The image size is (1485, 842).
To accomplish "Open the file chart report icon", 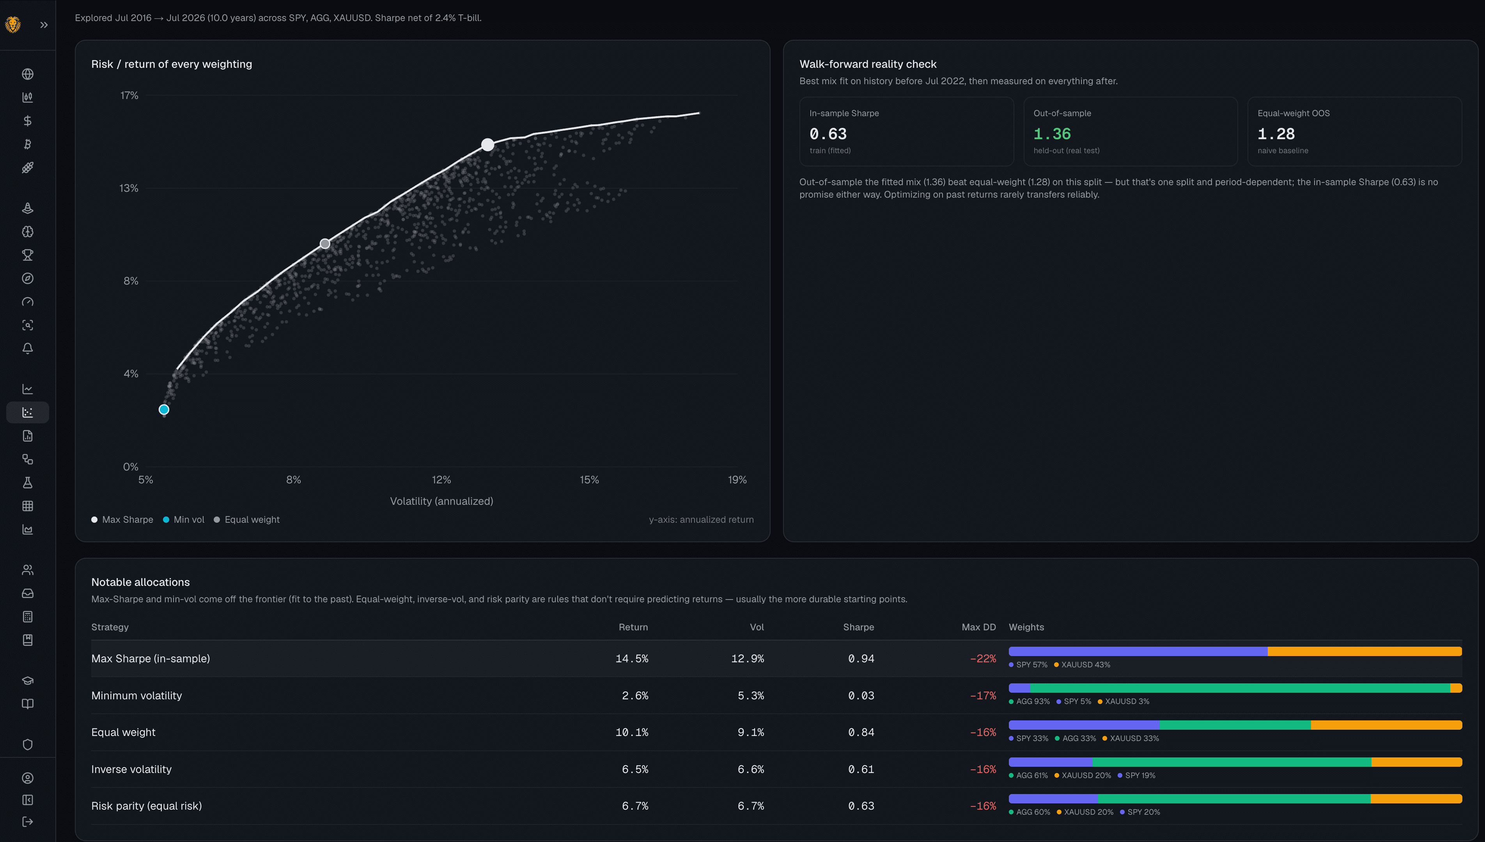I will (x=27, y=436).
